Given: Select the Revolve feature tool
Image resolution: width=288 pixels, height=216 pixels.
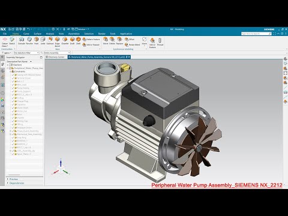Looking at the screenshot, I should coord(29,41).
